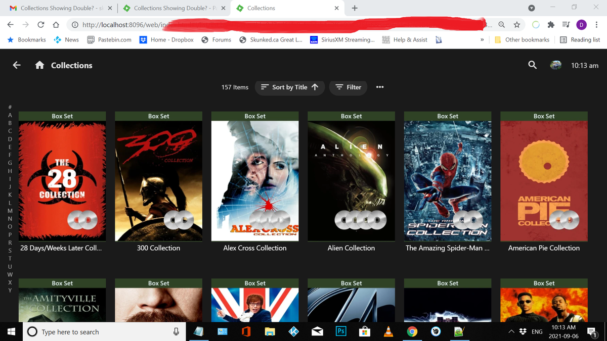Open the Dropbox tray icon
The width and height of the screenshot is (607, 341).
pyautogui.click(x=523, y=331)
